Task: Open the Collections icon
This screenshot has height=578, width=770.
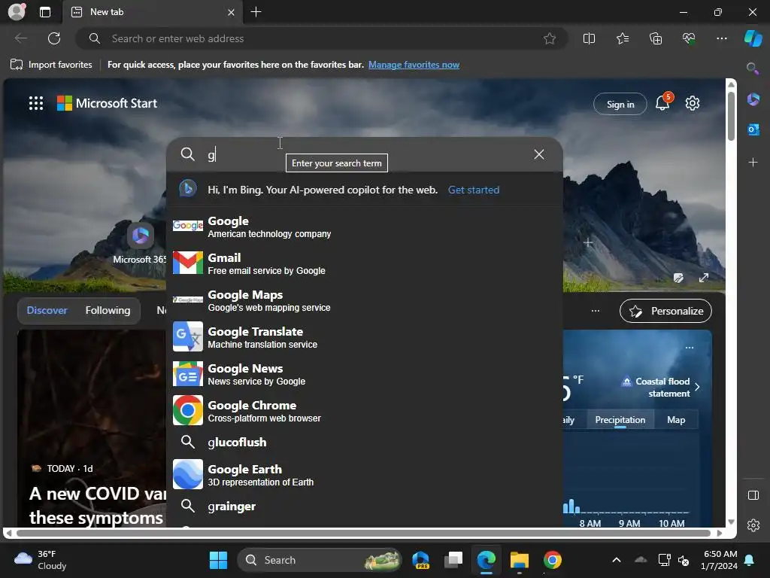Action: coord(656,38)
